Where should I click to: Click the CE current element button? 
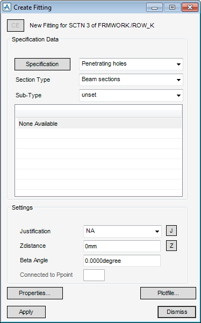click(16, 26)
